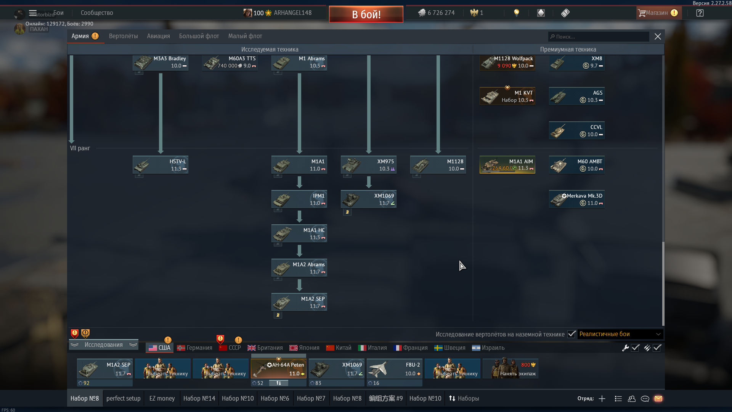Select AH-64A Peten crew slot

[x=279, y=369]
